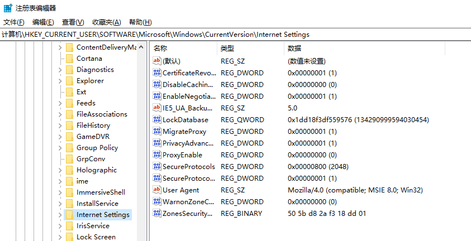Select the Ext folder icon

click(x=69, y=92)
